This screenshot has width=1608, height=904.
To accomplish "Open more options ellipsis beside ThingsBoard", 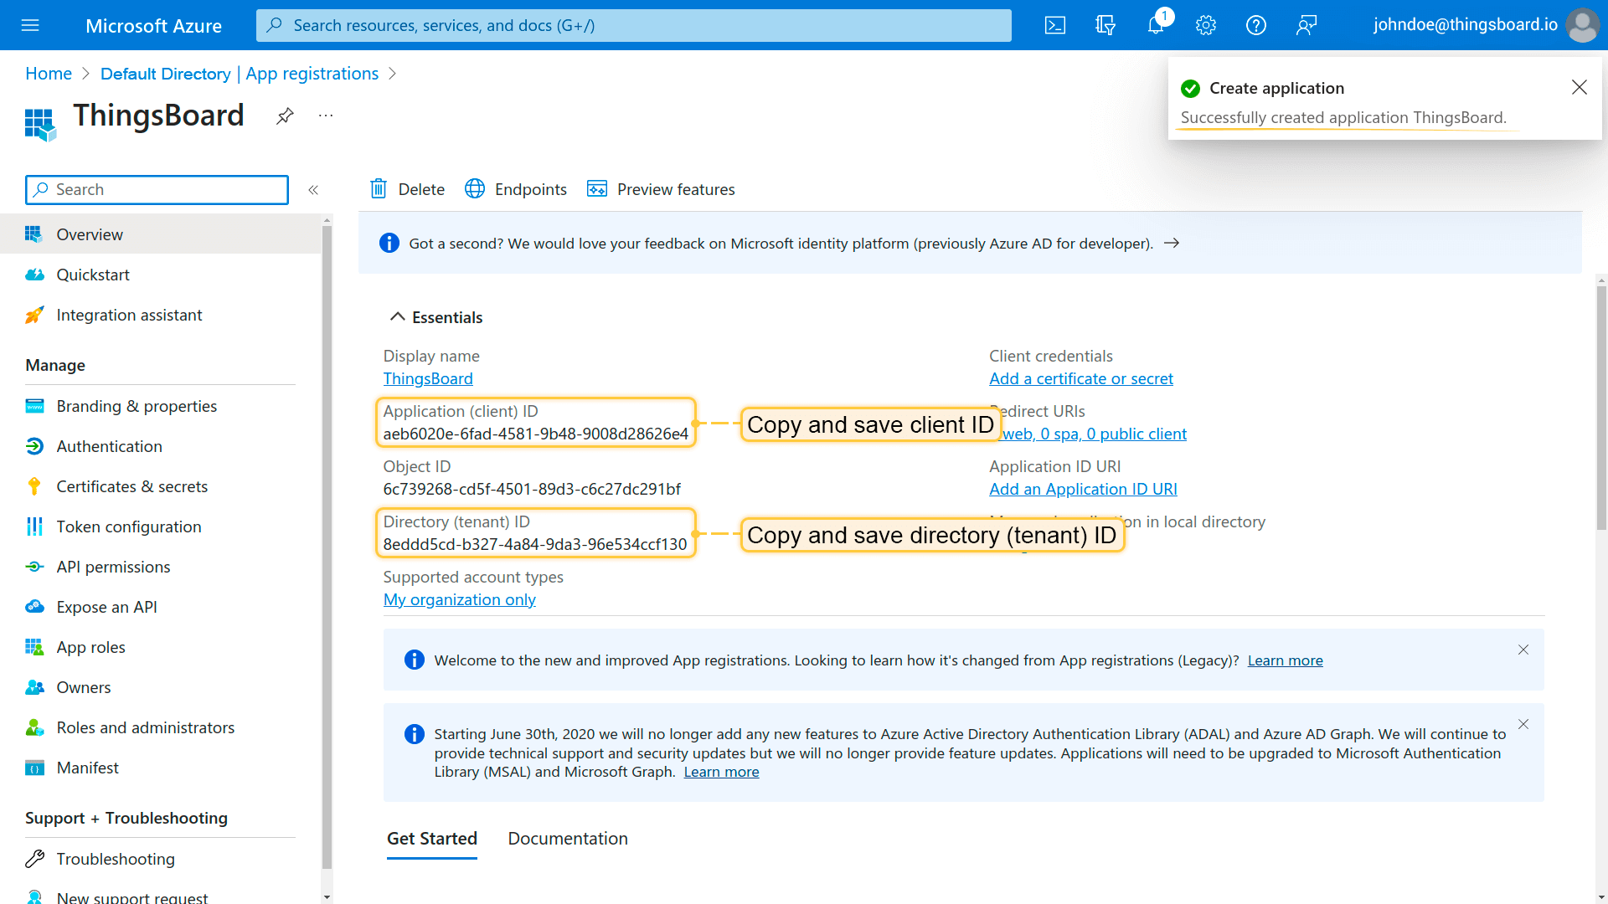I will [326, 116].
